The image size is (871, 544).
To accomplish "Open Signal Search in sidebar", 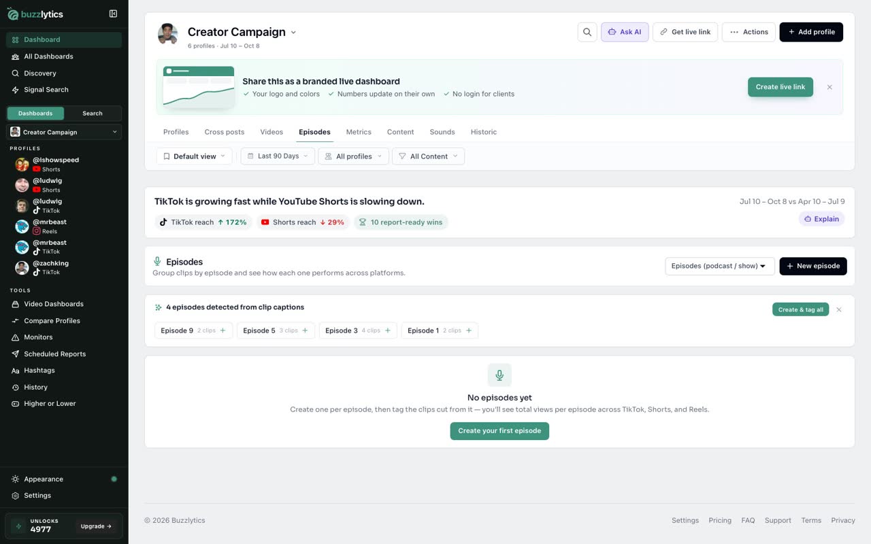I will tap(64, 90).
